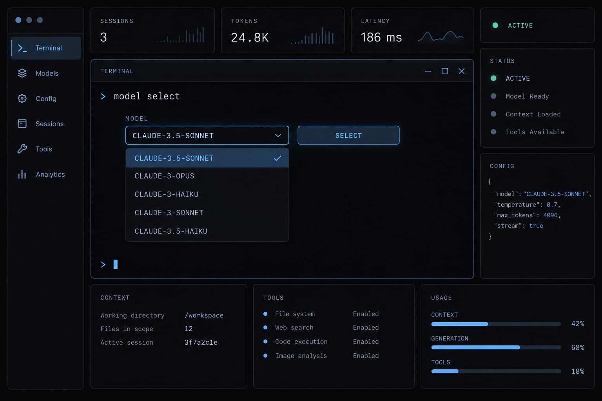The height and width of the screenshot is (401, 602).
Task: Click the Tools Available status dot
Action: tap(494, 132)
